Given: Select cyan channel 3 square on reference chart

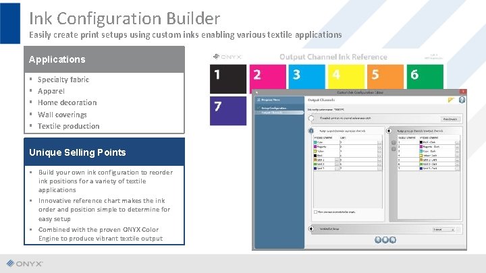Looking at the screenshot, I should tap(307, 77).
